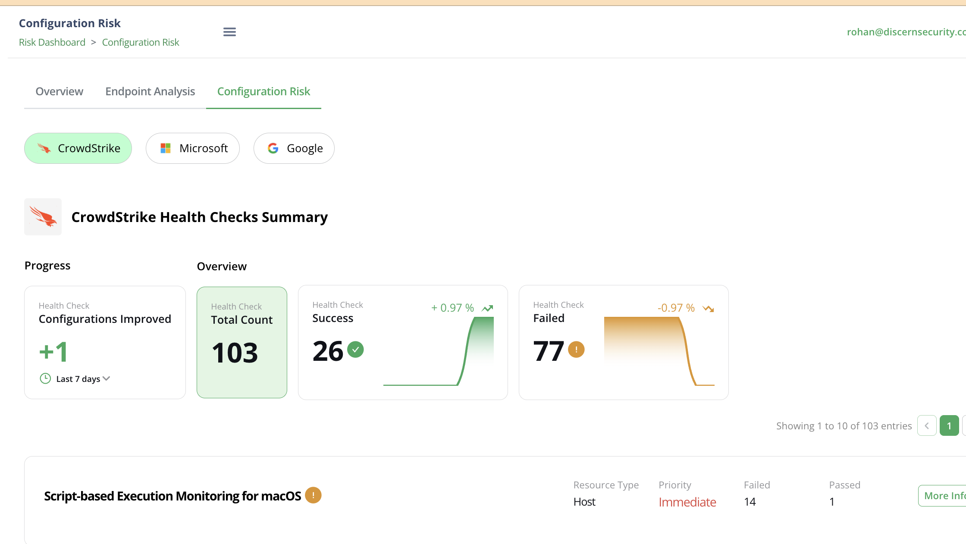The image size is (966, 544).
Task: Select the Google vendor filter
Action: (x=294, y=148)
